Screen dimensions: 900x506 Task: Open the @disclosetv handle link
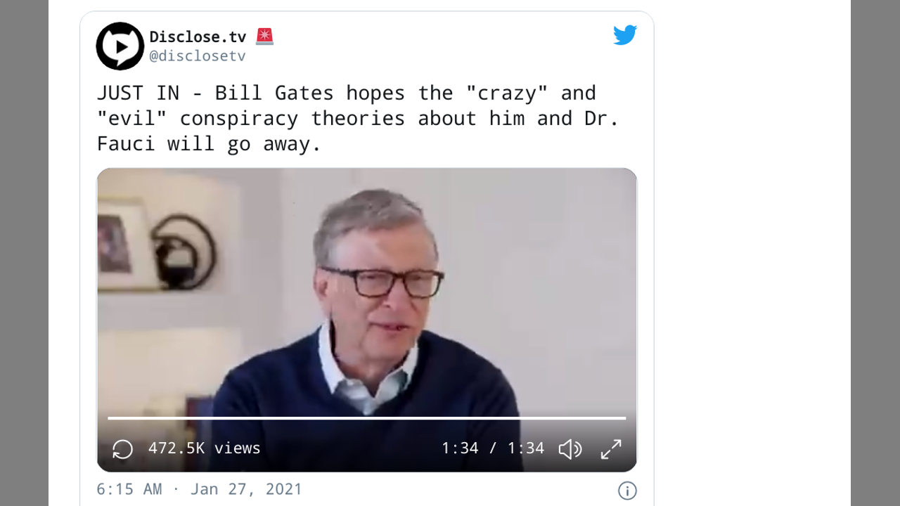198,56
